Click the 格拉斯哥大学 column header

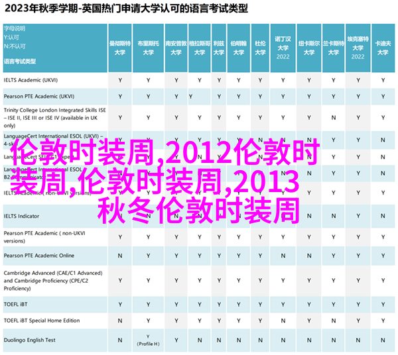(x=200, y=48)
